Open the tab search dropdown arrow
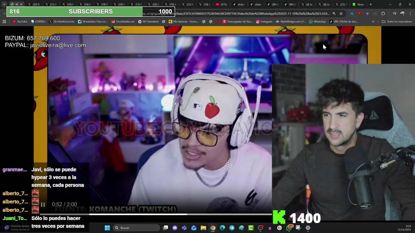This screenshot has width=415, height=233. (4, 4)
